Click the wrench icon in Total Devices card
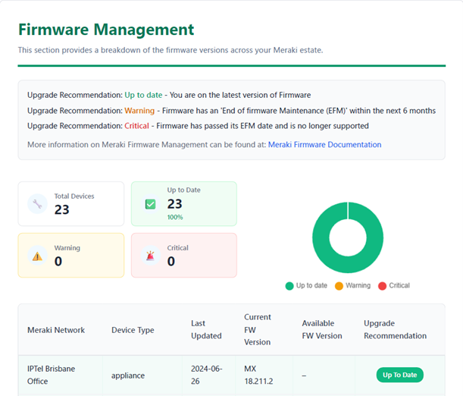Screen dimensions: 463x396 37,204
